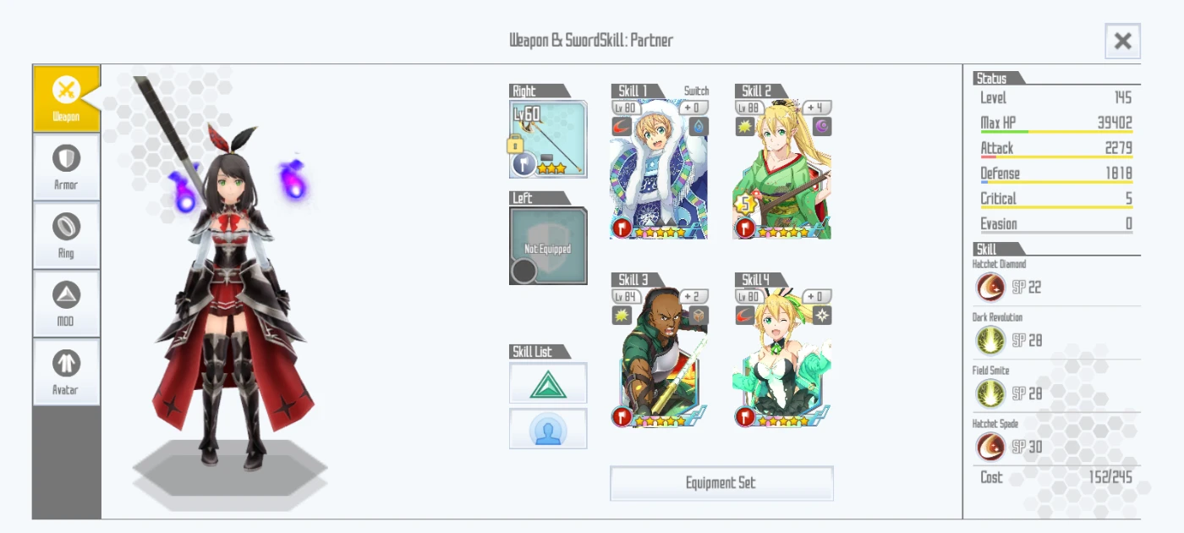This screenshot has width=1184, height=533.
Task: Click the Not Equipped Left weapon slot
Action: (548, 245)
